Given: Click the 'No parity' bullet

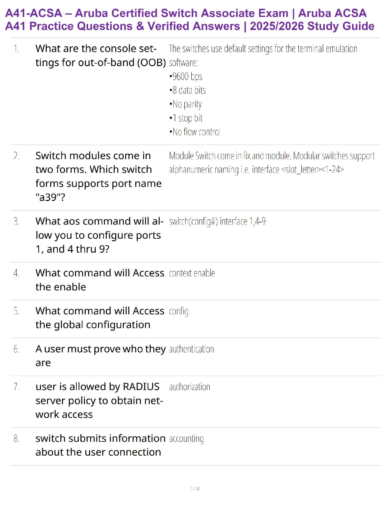Looking at the screenshot, I should 186,104.
